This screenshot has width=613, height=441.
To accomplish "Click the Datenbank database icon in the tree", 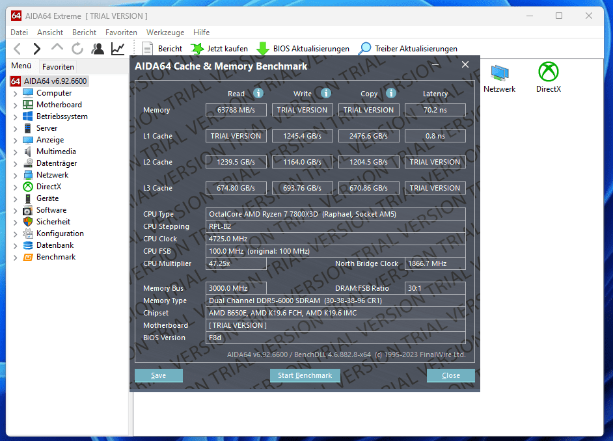I will (x=28, y=245).
